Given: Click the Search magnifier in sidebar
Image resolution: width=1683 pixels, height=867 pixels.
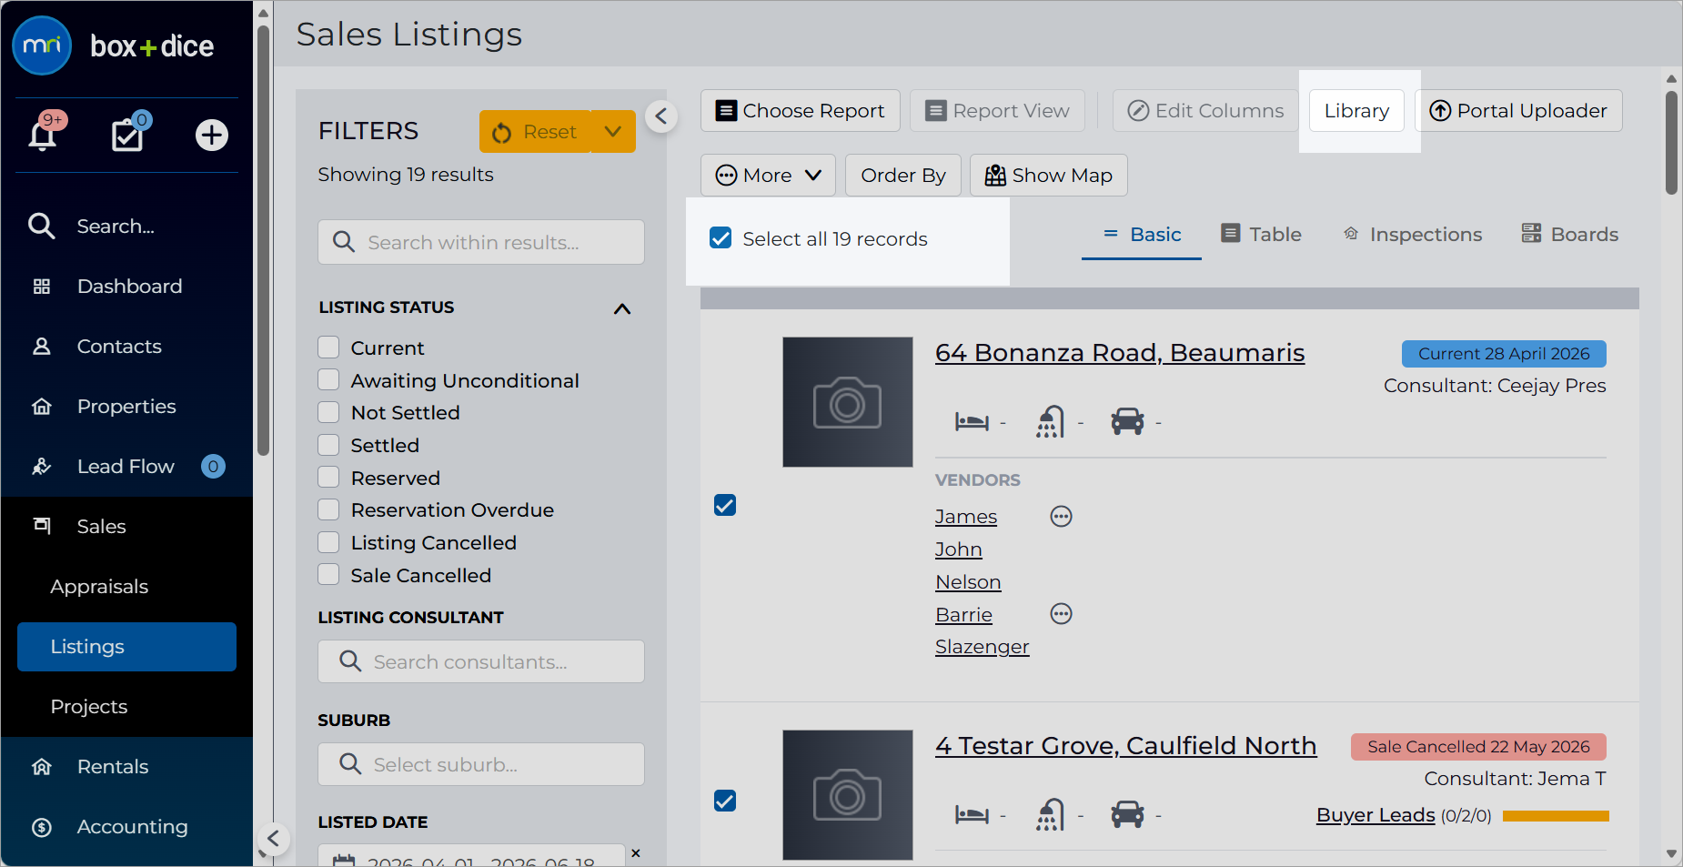Looking at the screenshot, I should (42, 226).
